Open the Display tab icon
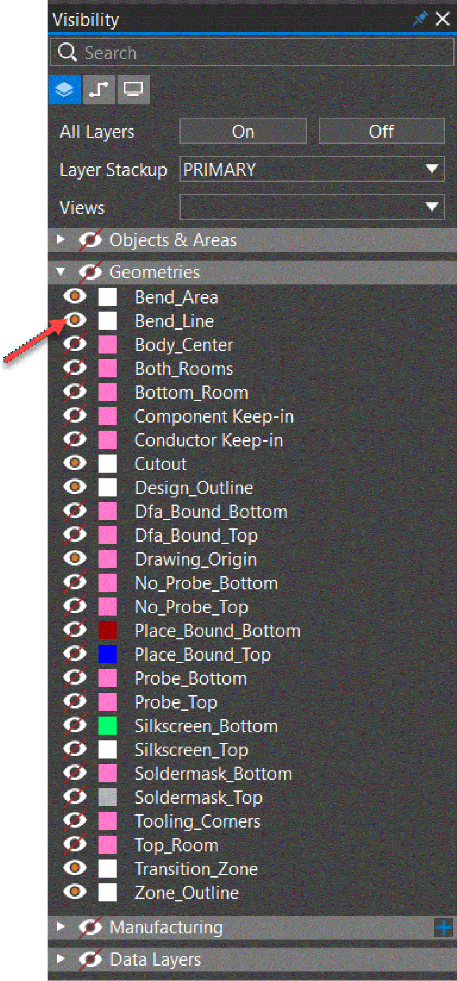Image resolution: width=457 pixels, height=981 pixels. 133,90
